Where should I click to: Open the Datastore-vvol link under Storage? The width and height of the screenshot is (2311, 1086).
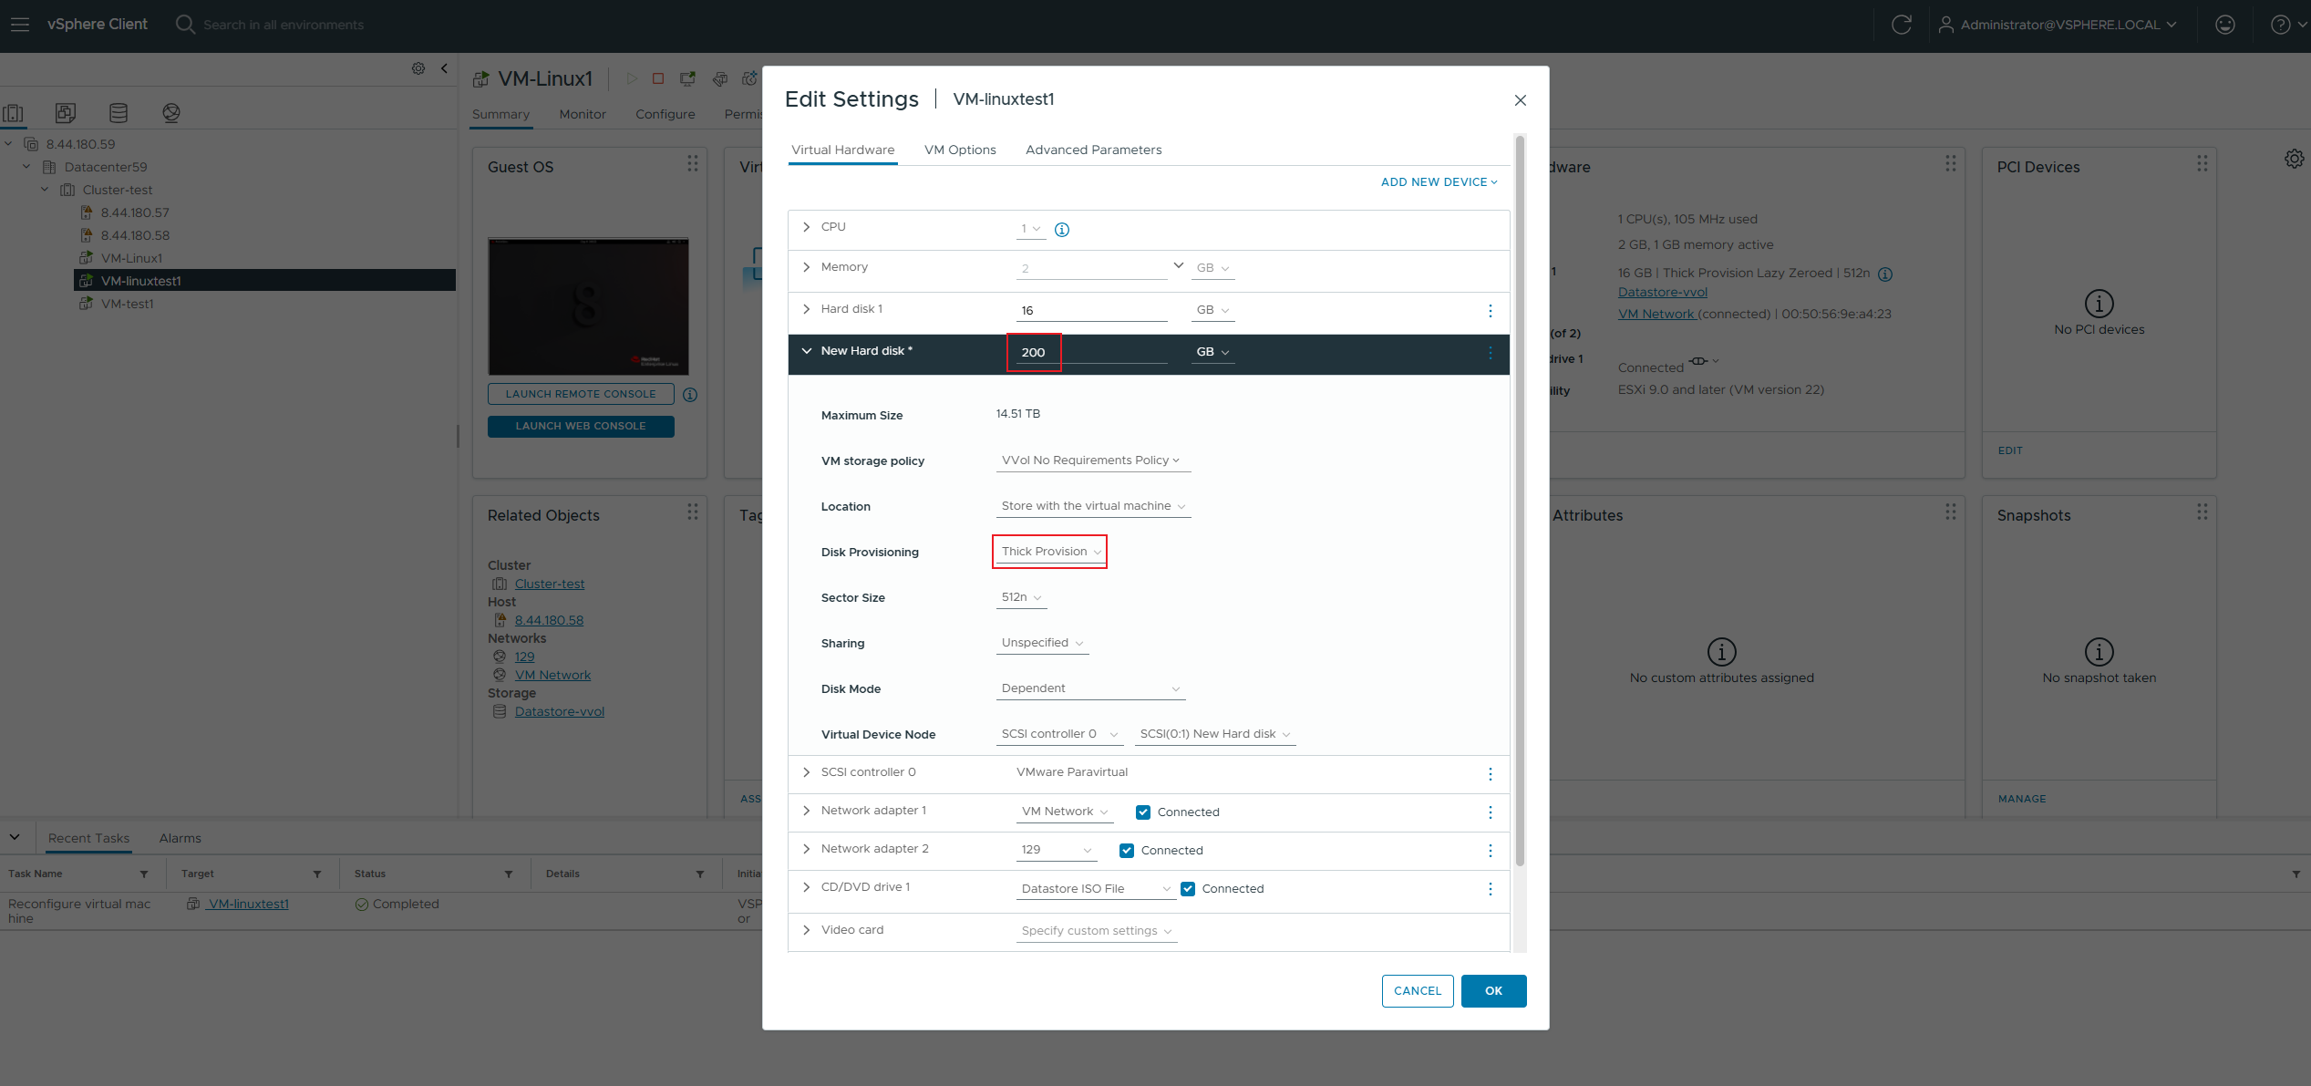[x=560, y=712]
